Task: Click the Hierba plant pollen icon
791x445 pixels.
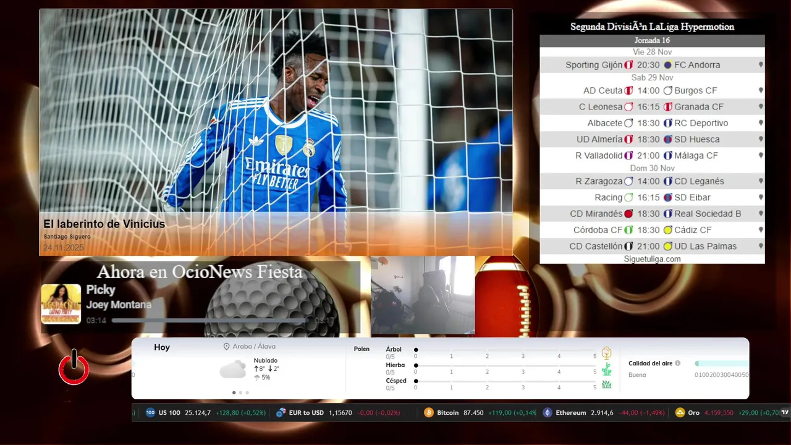Action: [606, 369]
